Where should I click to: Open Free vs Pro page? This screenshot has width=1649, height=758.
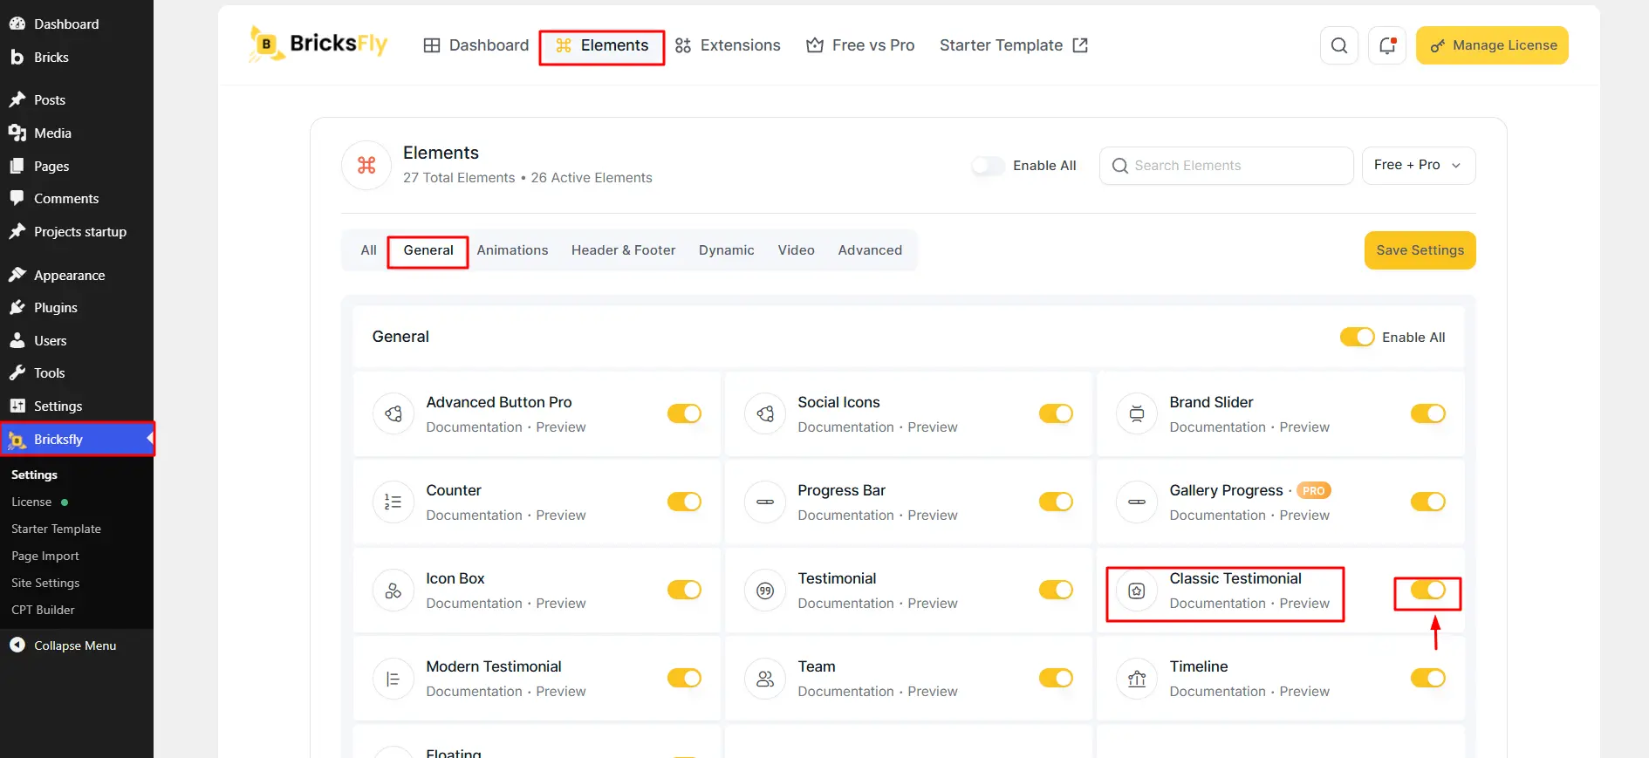(860, 45)
